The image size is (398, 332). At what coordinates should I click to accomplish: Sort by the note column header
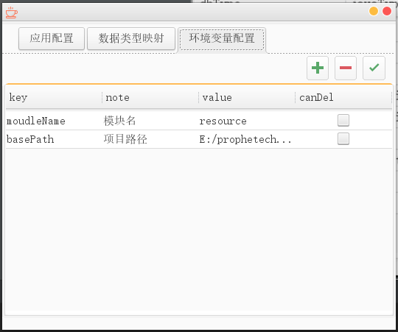[x=150, y=97]
